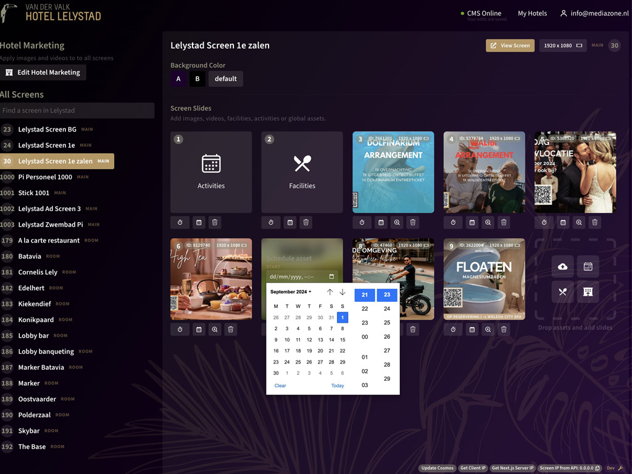Add hotel marketing building icon slide
The height and width of the screenshot is (474, 632).
[588, 292]
